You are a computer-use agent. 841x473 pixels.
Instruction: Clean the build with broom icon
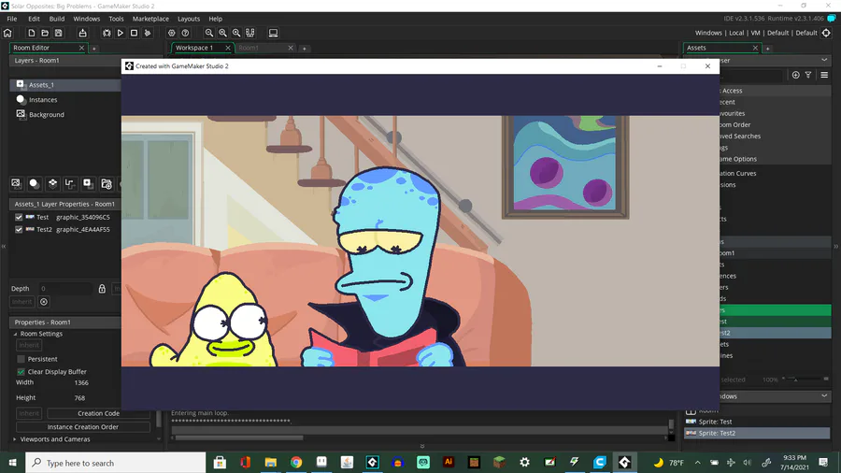(148, 33)
